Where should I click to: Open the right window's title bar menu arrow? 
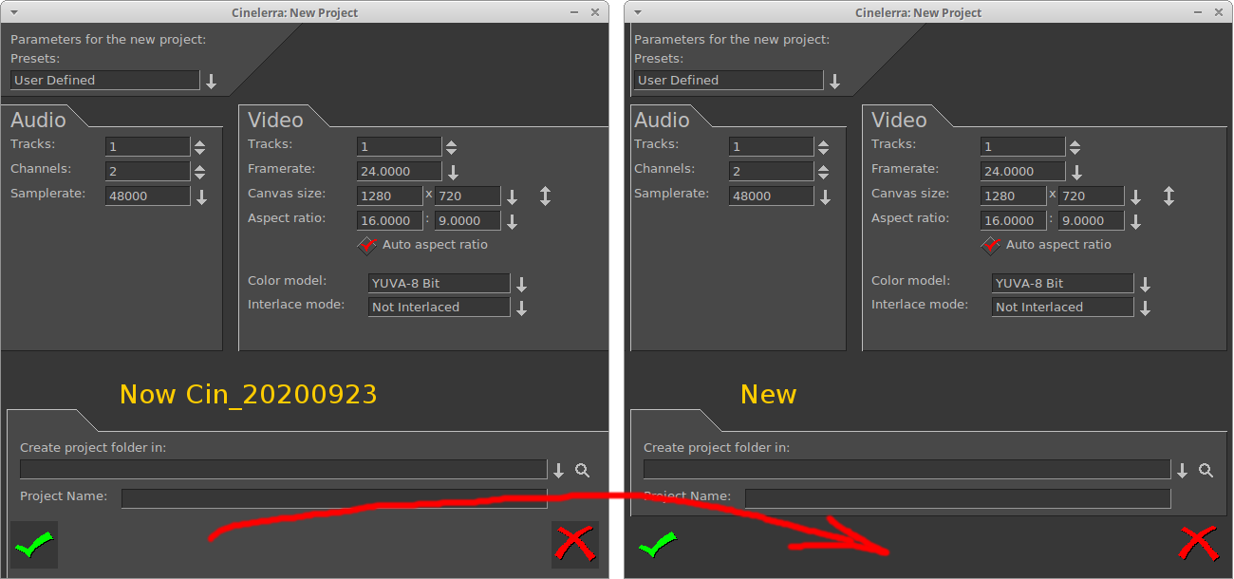tap(638, 12)
